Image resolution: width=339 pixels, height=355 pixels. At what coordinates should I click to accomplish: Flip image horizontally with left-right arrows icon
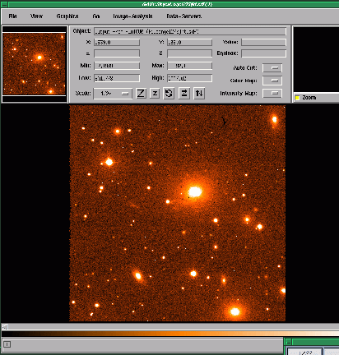184,94
